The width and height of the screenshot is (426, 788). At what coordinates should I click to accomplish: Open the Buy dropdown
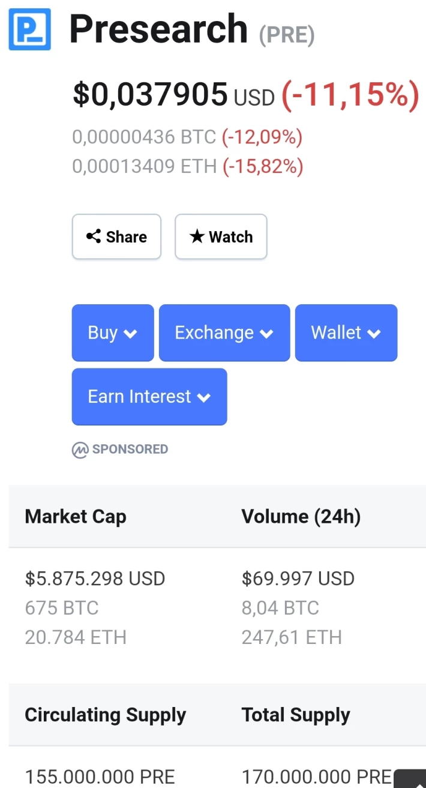click(113, 333)
